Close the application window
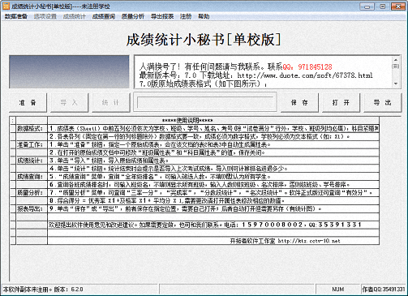This screenshot has height=296, width=408. 398,6
